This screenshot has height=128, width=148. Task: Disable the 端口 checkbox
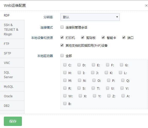tap(124, 38)
